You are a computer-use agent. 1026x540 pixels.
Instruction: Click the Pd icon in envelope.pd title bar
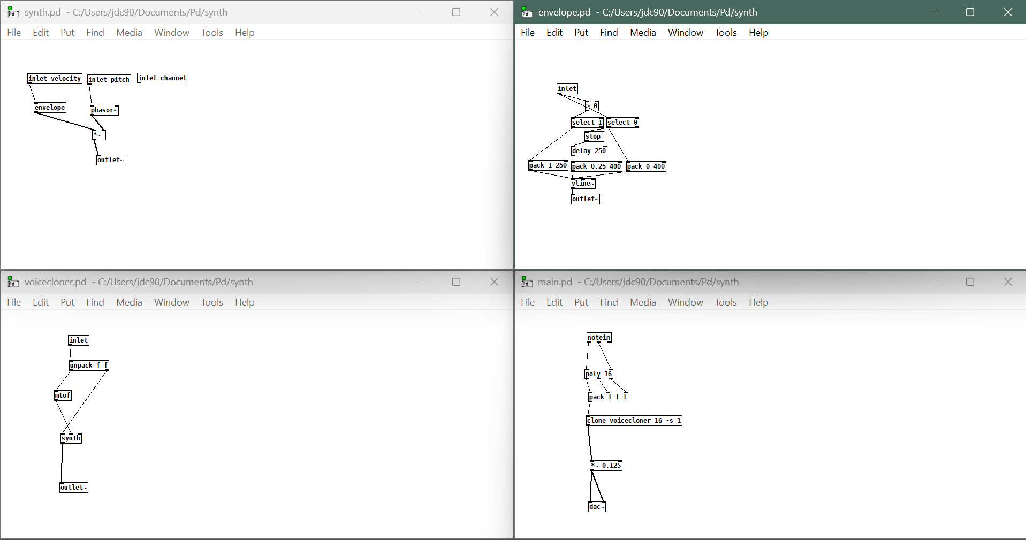tap(526, 12)
